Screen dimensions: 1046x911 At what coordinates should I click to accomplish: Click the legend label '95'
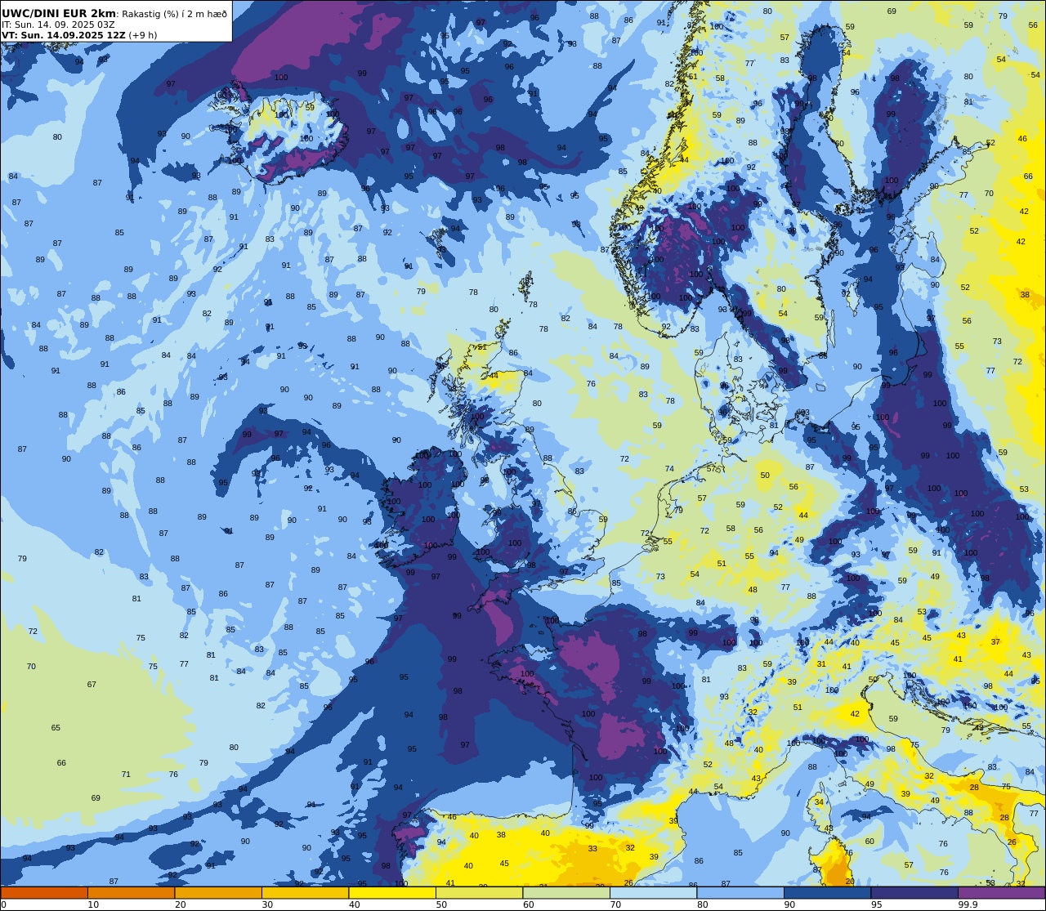[877, 904]
